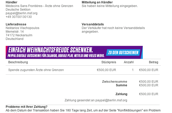Click the Stückpreis column header
Screen dimensions: 172x113
click(109, 62)
